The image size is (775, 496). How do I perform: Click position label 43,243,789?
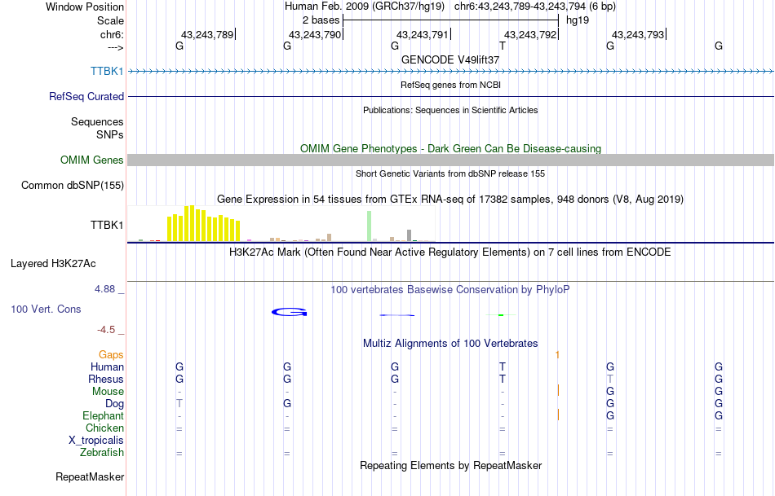click(x=207, y=34)
